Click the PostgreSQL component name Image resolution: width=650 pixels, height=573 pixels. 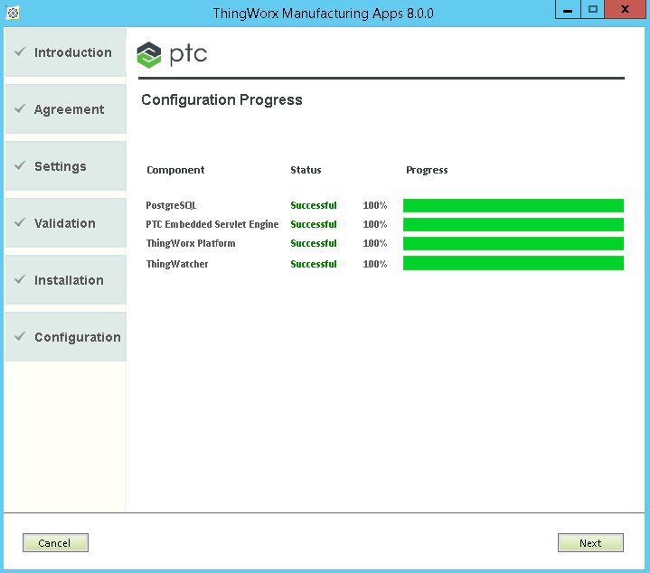tap(171, 205)
